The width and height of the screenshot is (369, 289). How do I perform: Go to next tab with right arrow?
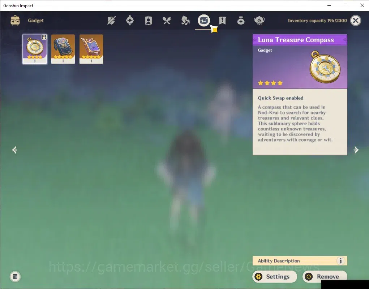[356, 150]
